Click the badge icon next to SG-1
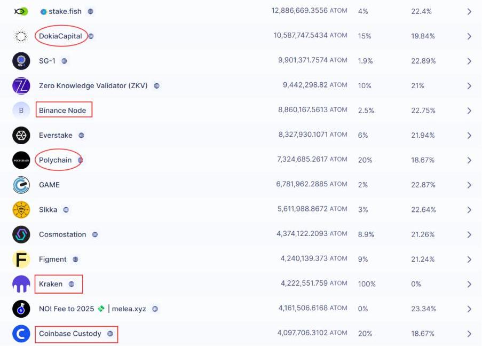 click(x=65, y=61)
